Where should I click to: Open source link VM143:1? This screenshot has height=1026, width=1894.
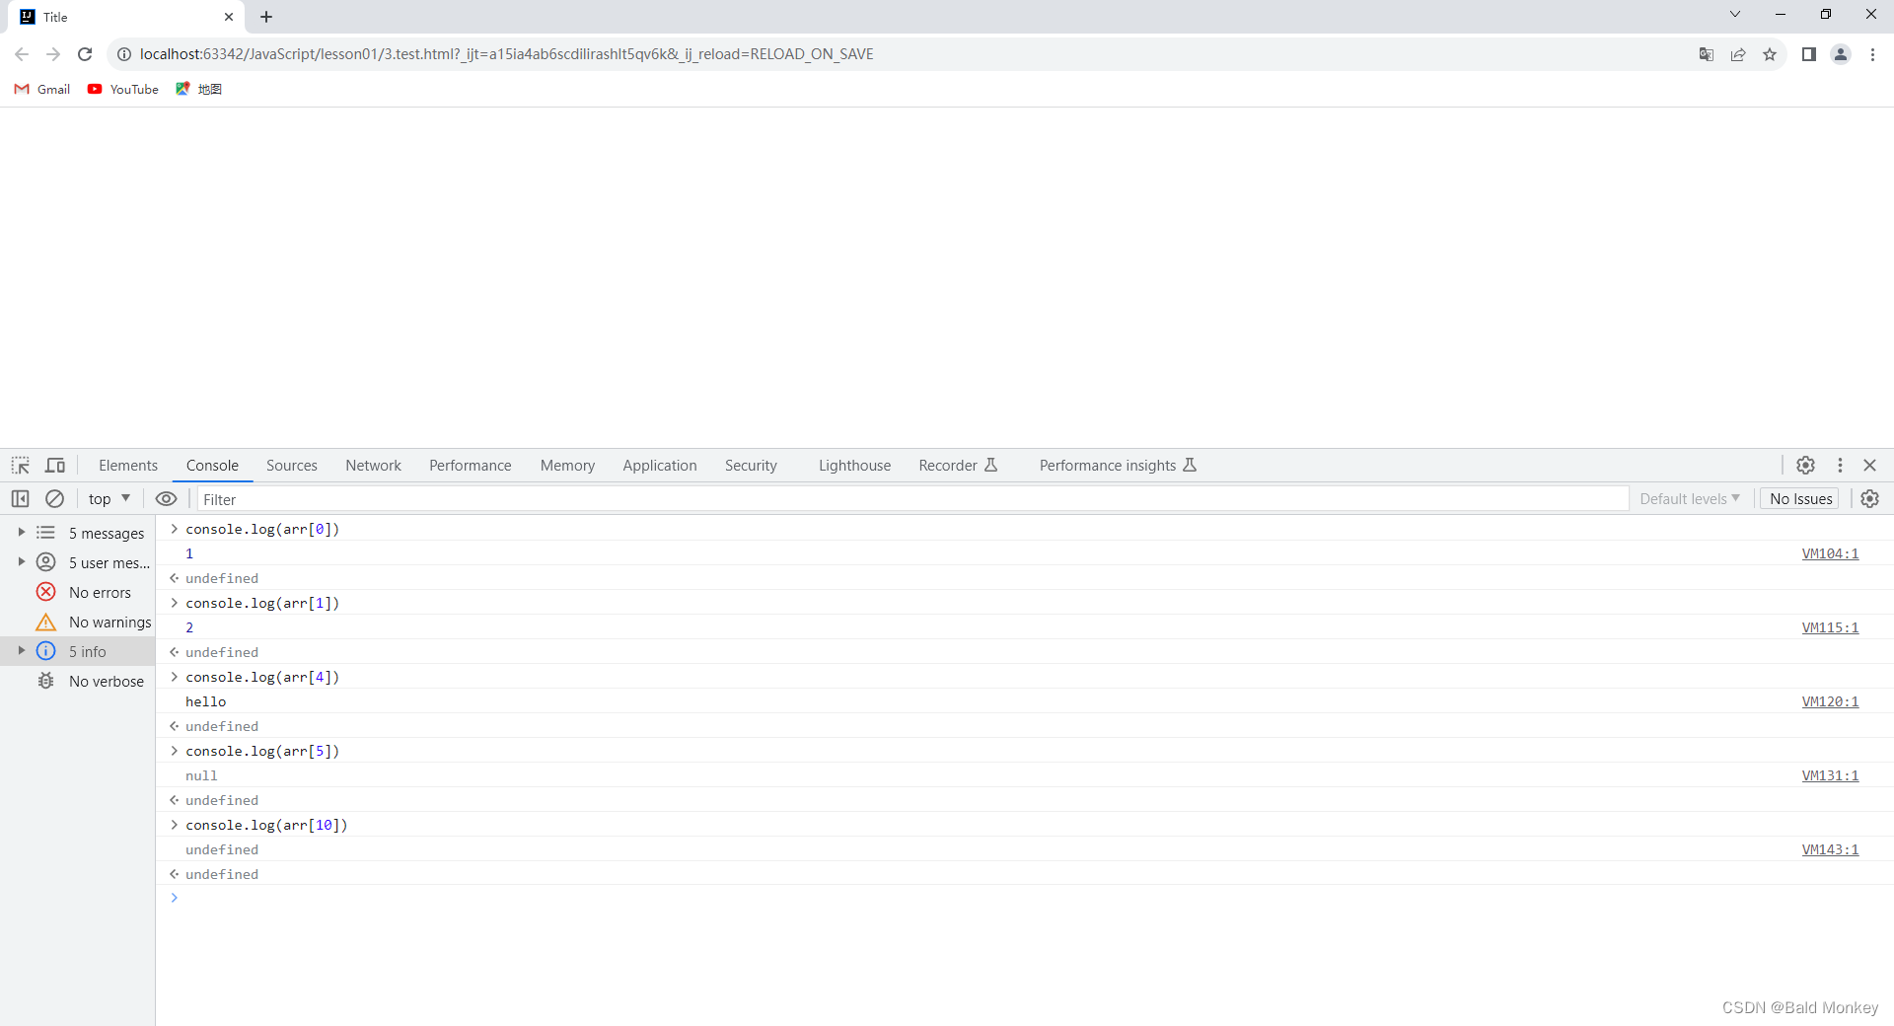pyautogui.click(x=1830, y=849)
